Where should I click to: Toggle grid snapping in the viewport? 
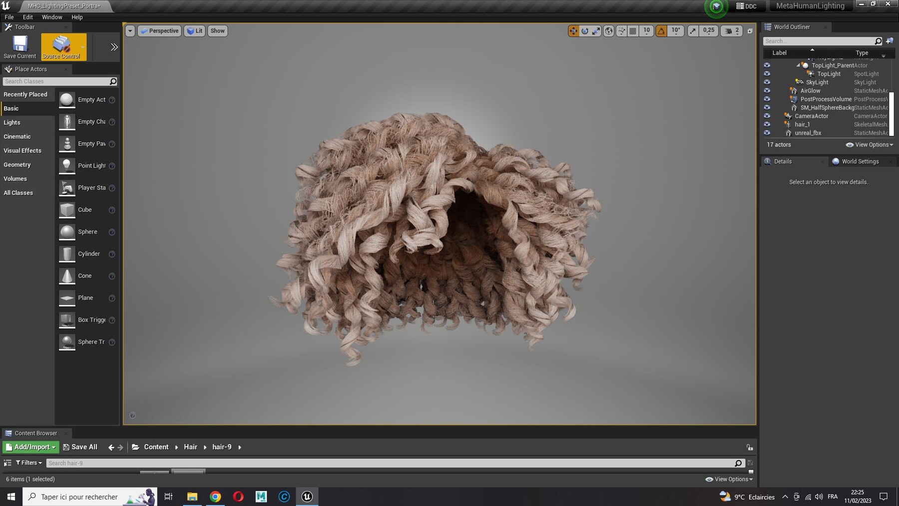[x=633, y=31]
